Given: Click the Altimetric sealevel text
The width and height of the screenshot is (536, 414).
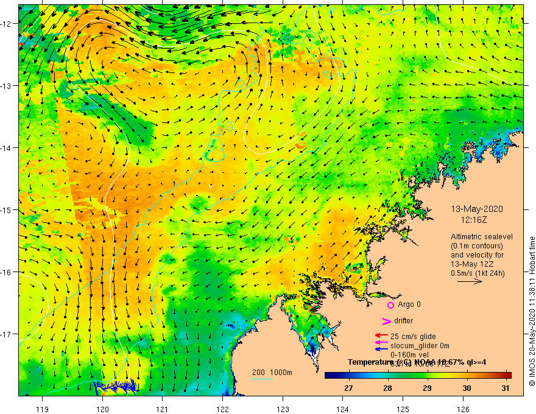Looking at the screenshot, I should pos(482,237).
